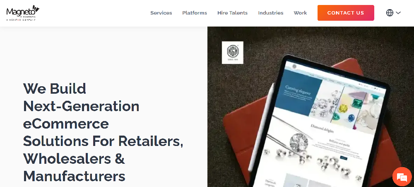Image resolution: width=414 pixels, height=187 pixels.
Task: Open the Platforms menu
Action: click(x=195, y=13)
